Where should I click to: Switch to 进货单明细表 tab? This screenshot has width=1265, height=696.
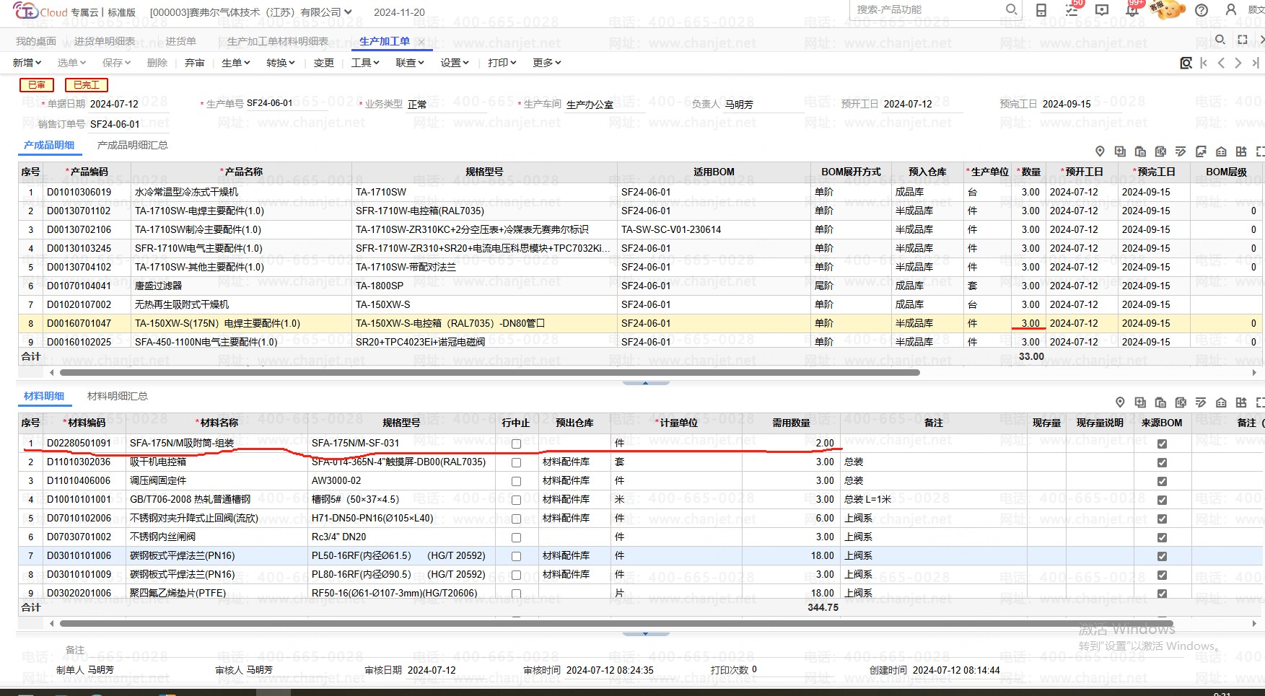105,41
